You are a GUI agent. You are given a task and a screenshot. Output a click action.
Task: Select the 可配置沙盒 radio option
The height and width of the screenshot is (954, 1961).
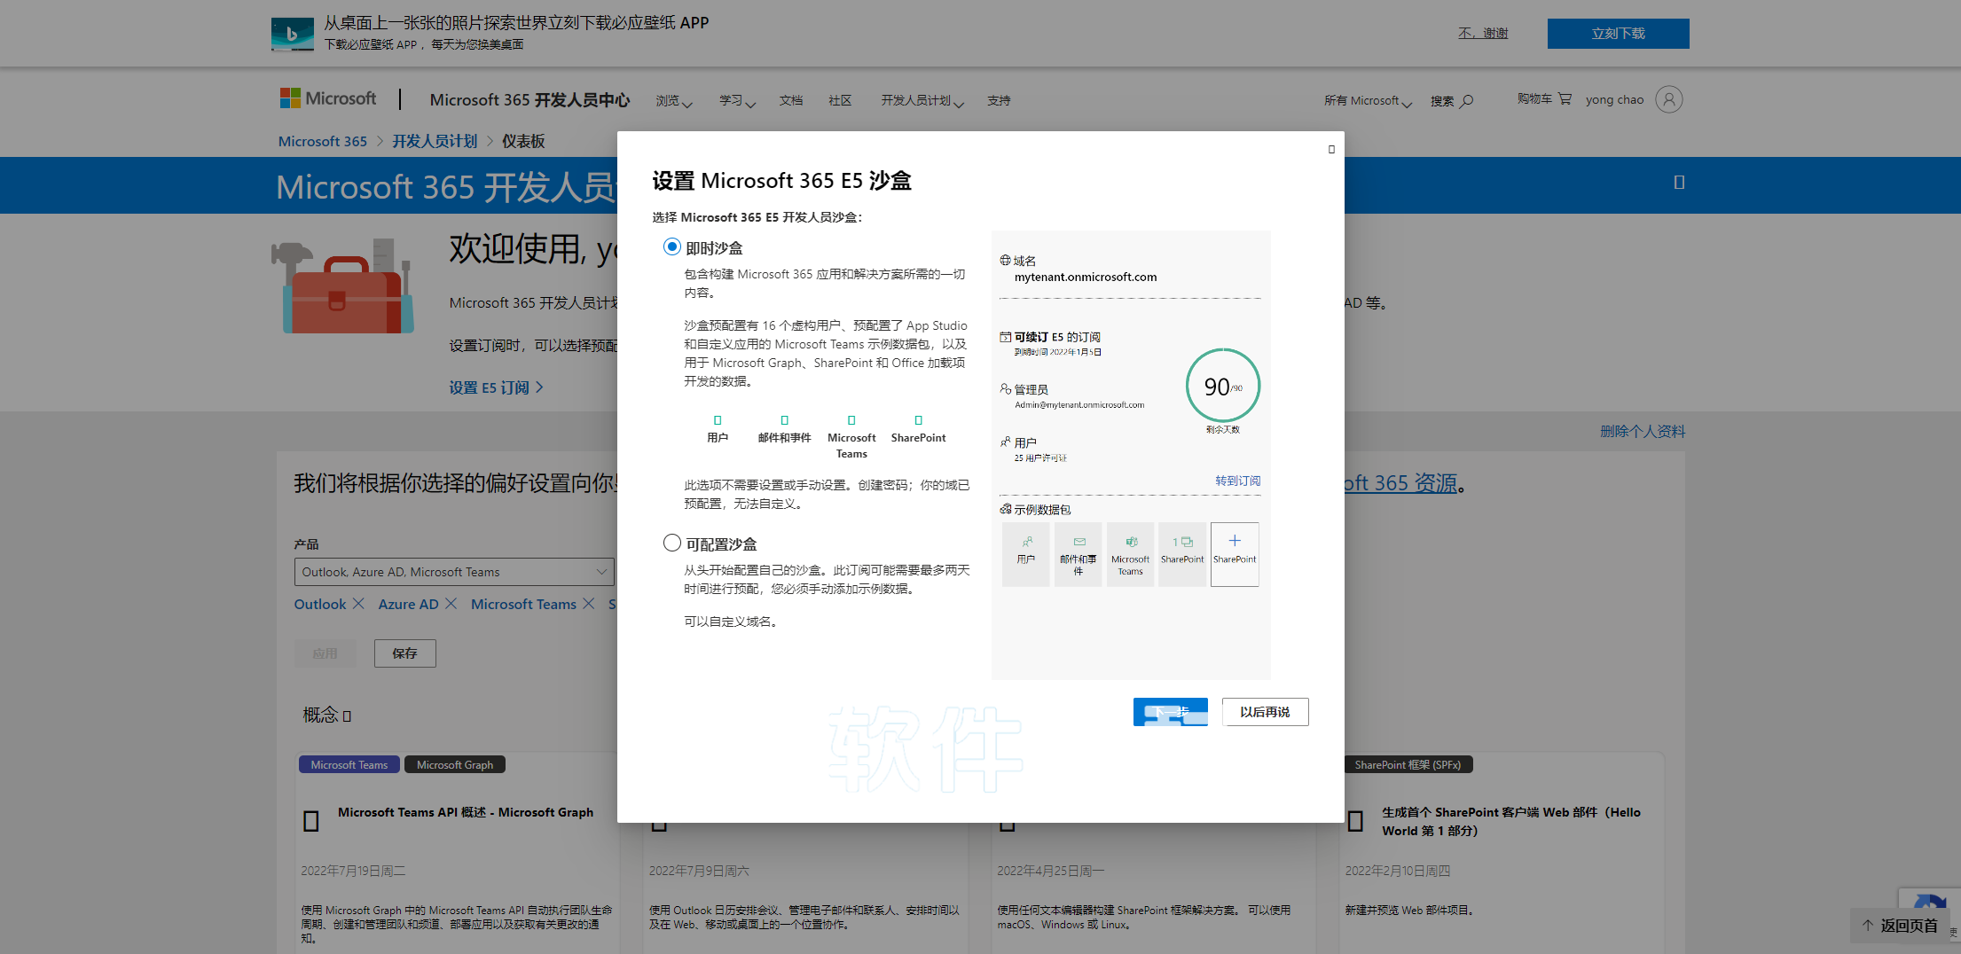tap(672, 543)
